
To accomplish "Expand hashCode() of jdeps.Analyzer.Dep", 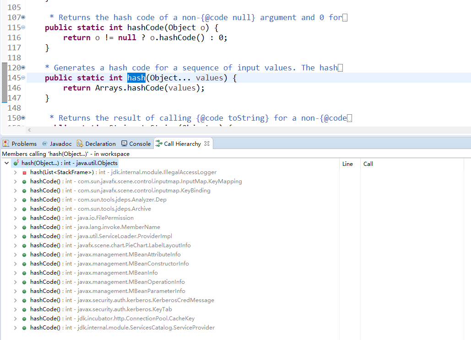I will tap(15, 200).
